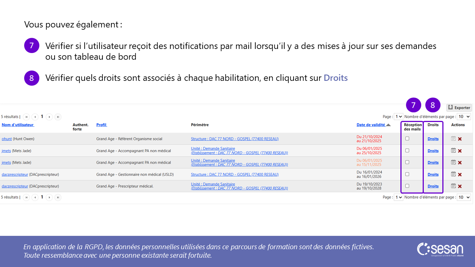Image resolution: width=475 pixels, height=267 pixels.
Task: Open top items-per-page dropdown
Action: (x=464, y=116)
